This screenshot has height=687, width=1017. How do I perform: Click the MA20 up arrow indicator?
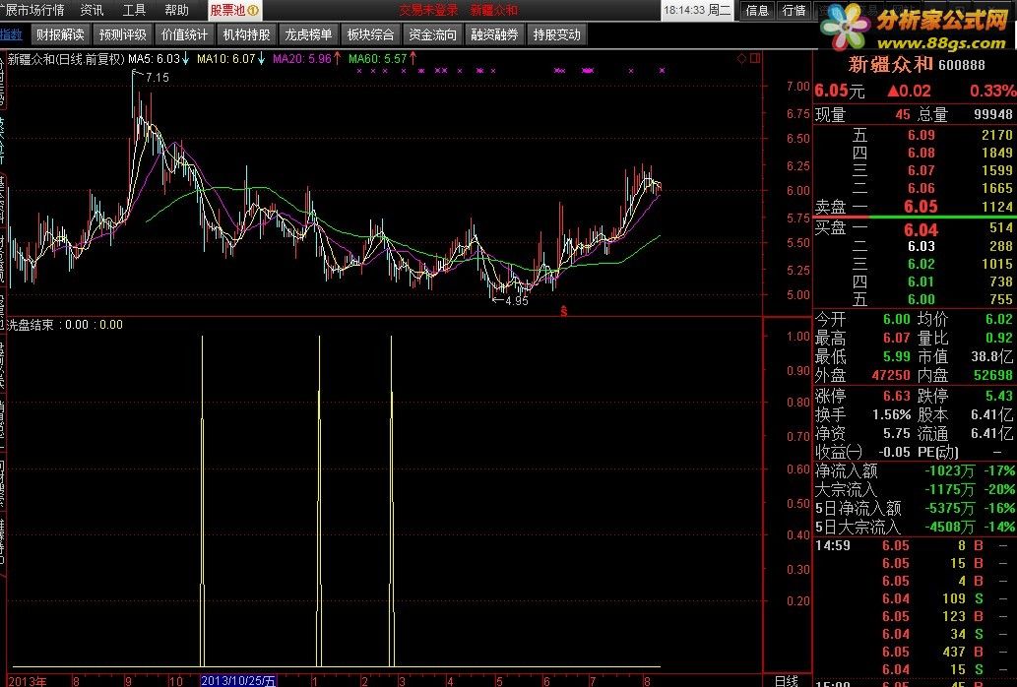click(338, 59)
